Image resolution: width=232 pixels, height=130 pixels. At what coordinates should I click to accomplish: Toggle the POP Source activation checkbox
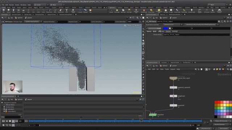click(x=147, y=28)
